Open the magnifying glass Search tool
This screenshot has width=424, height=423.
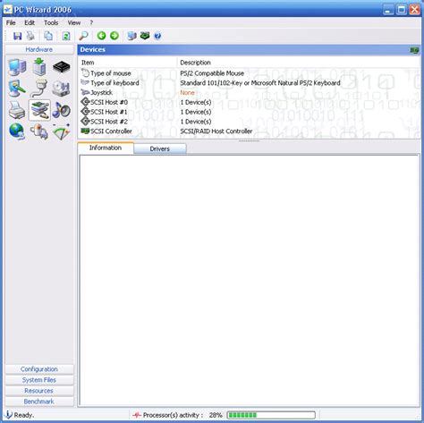pyautogui.click(x=83, y=36)
